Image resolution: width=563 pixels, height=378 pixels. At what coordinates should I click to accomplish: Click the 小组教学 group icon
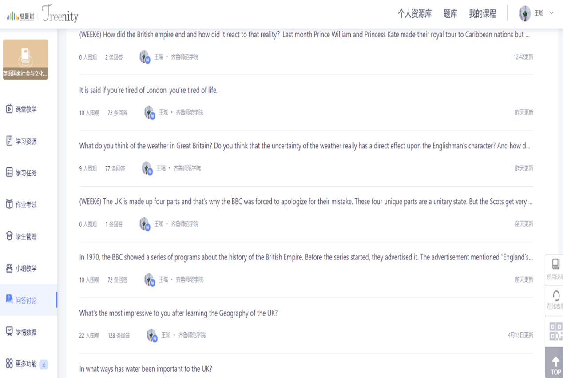tap(9, 268)
